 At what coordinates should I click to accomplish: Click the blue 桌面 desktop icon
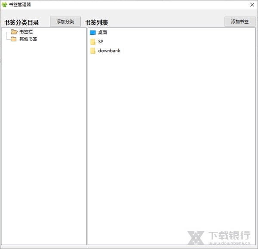[93, 33]
